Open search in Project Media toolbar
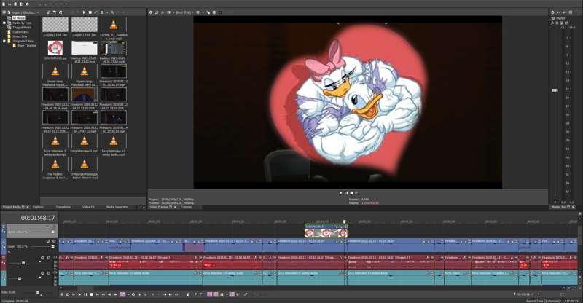Screen dimensions: 583x303 (112, 12)
